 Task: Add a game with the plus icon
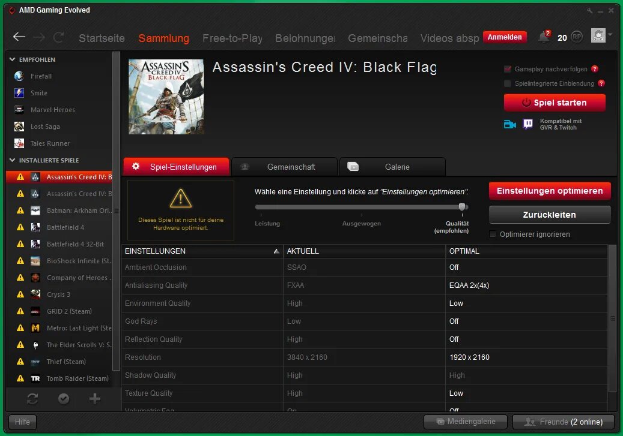click(x=94, y=399)
